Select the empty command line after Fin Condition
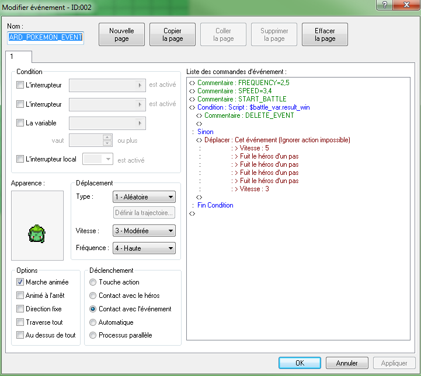Image resolution: width=421 pixels, height=376 pixels. tap(192, 213)
